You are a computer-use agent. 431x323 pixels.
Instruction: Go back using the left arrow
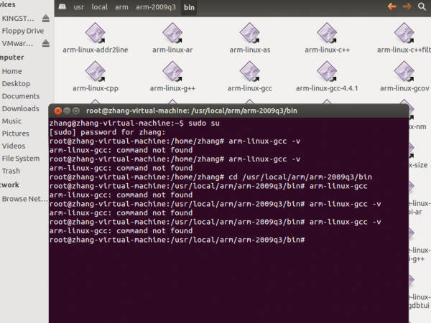point(391,6)
